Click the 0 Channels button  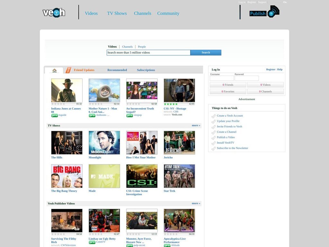(265, 91)
